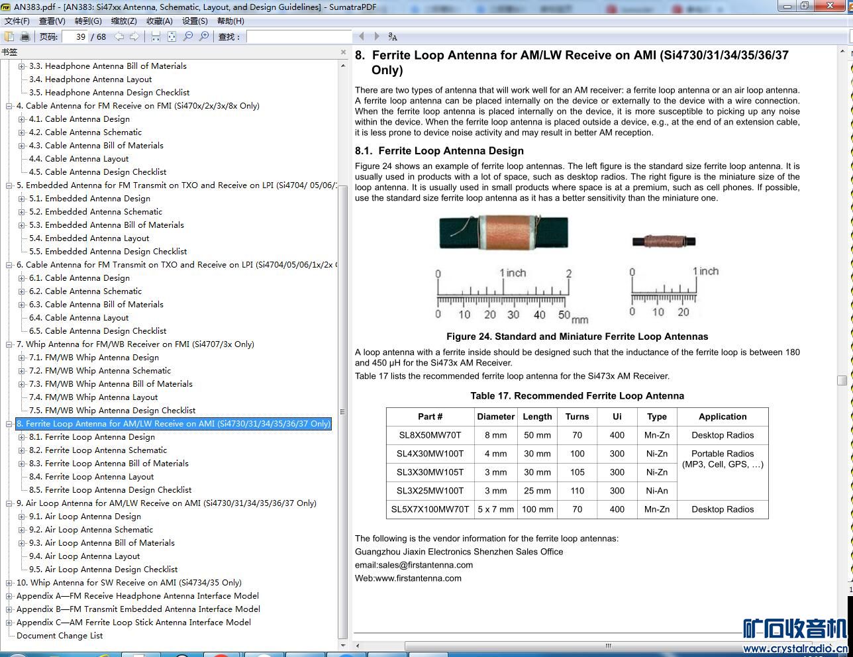Click the search text input field
The image size is (853, 657).
(x=299, y=36)
